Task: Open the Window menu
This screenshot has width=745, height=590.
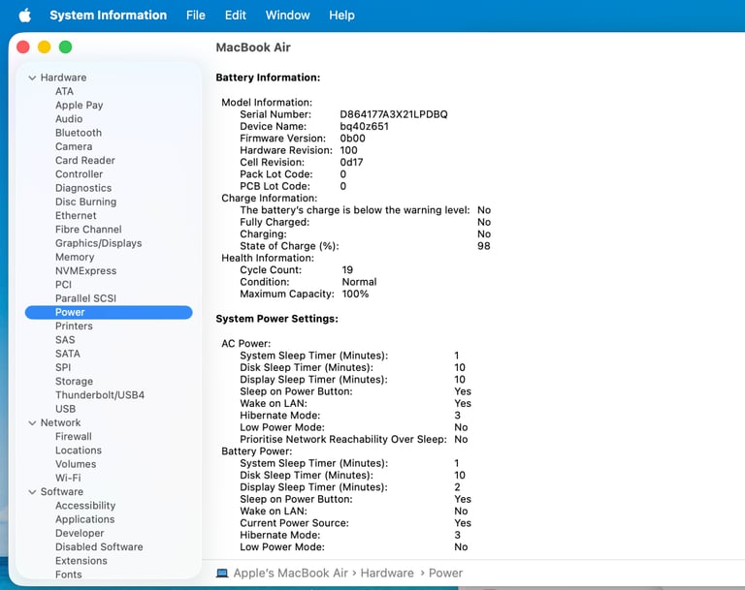Action: tap(287, 16)
